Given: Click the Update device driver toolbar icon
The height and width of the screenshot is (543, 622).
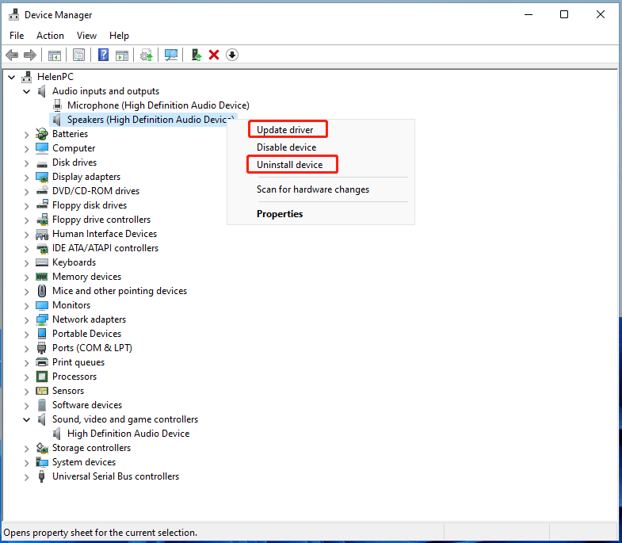Looking at the screenshot, I should 147,55.
